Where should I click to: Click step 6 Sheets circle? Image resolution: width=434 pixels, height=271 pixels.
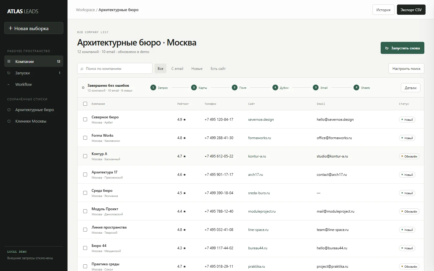(x=357, y=88)
